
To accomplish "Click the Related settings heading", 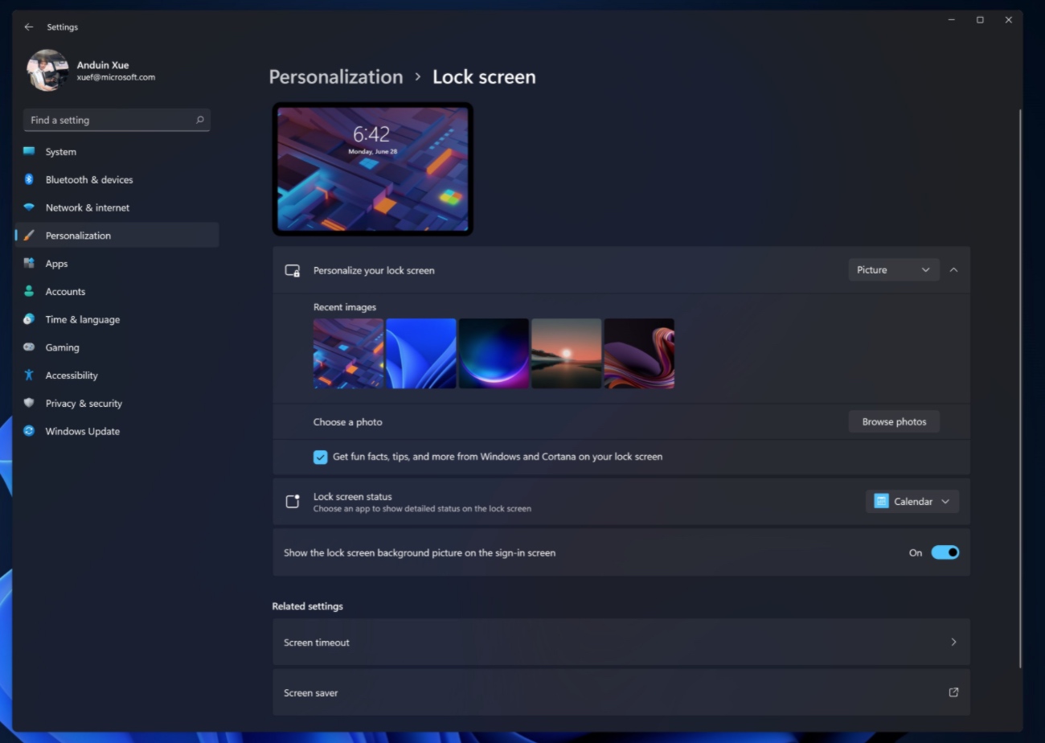I will pyautogui.click(x=307, y=606).
